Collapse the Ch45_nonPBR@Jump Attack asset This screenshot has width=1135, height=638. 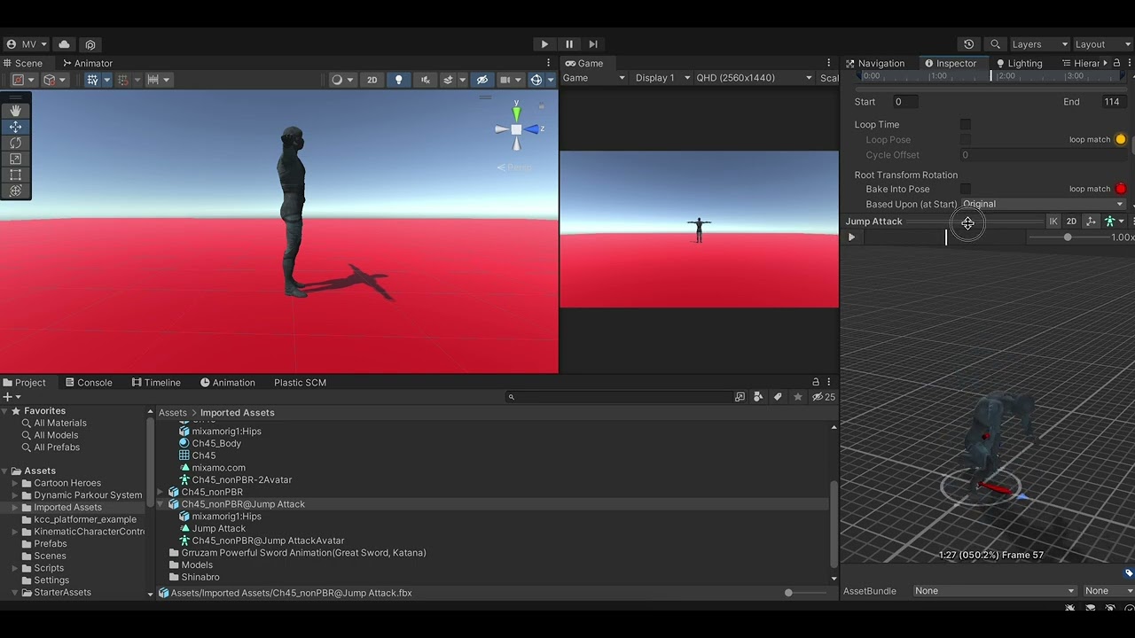160,504
